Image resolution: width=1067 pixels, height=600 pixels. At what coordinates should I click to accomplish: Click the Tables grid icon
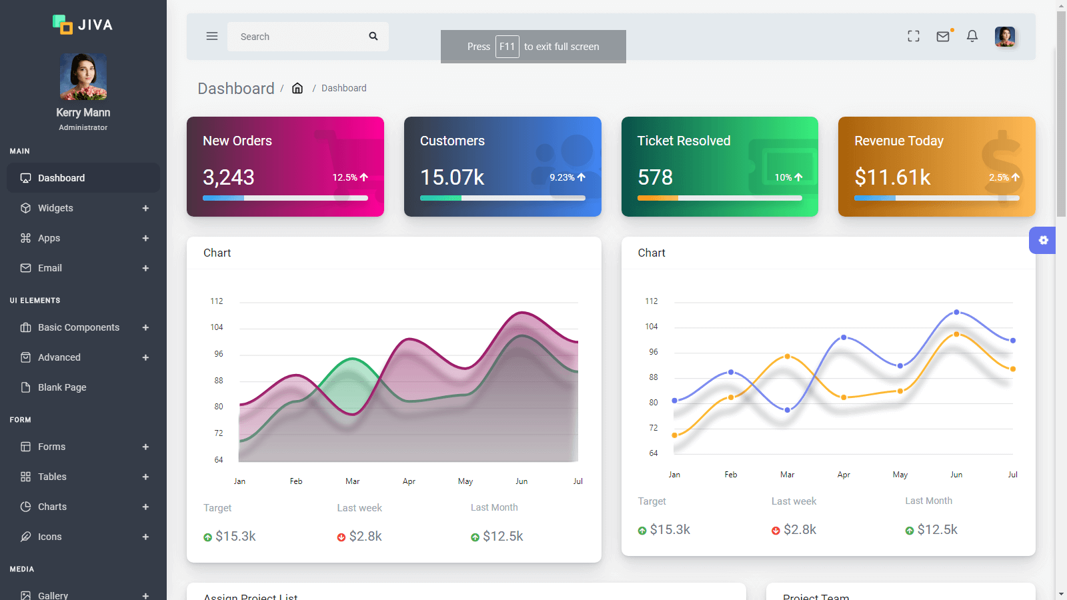[x=26, y=477]
